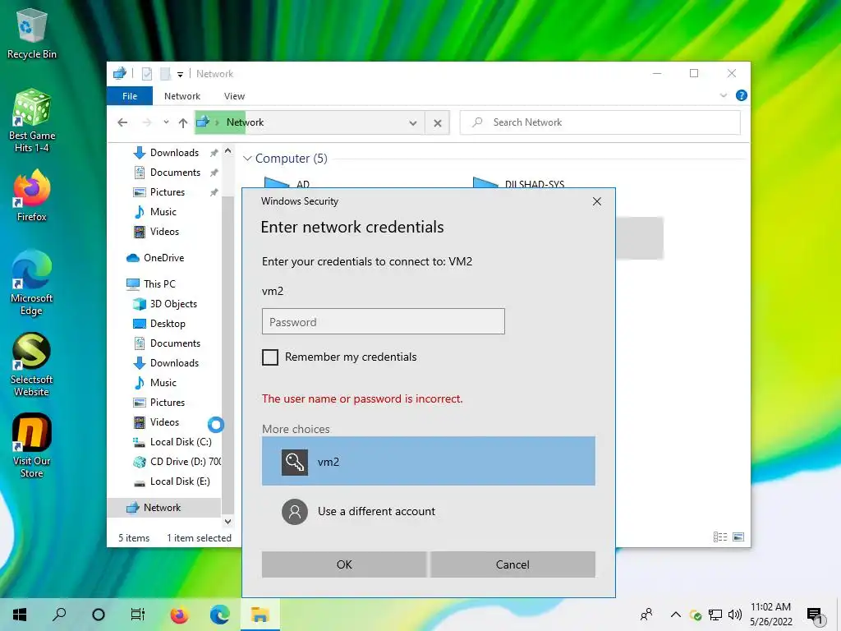This screenshot has height=631, width=841.
Task: Select File Explorer taskbar icon
Action: click(x=260, y=614)
